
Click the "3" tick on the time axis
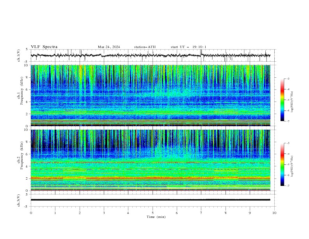tap(104, 213)
